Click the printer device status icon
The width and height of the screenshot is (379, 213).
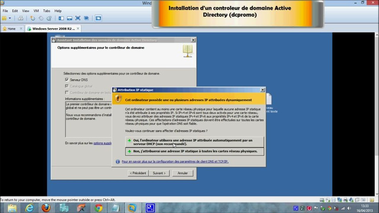[346, 200]
